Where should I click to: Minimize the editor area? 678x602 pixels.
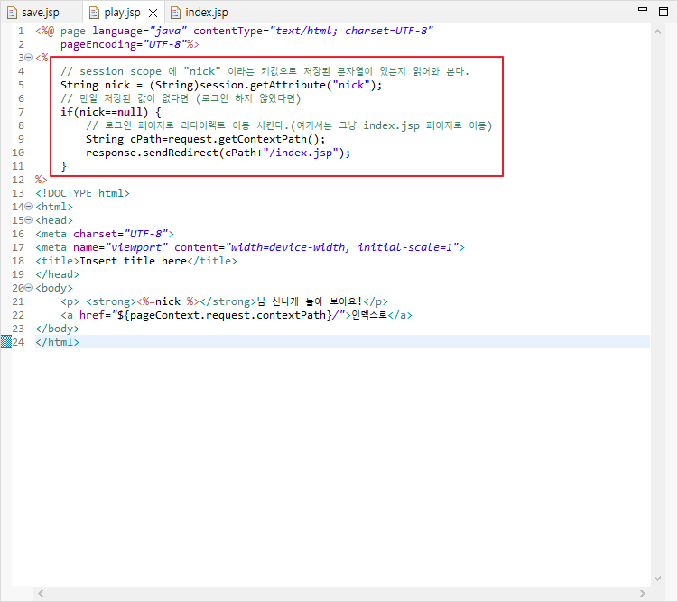(643, 10)
